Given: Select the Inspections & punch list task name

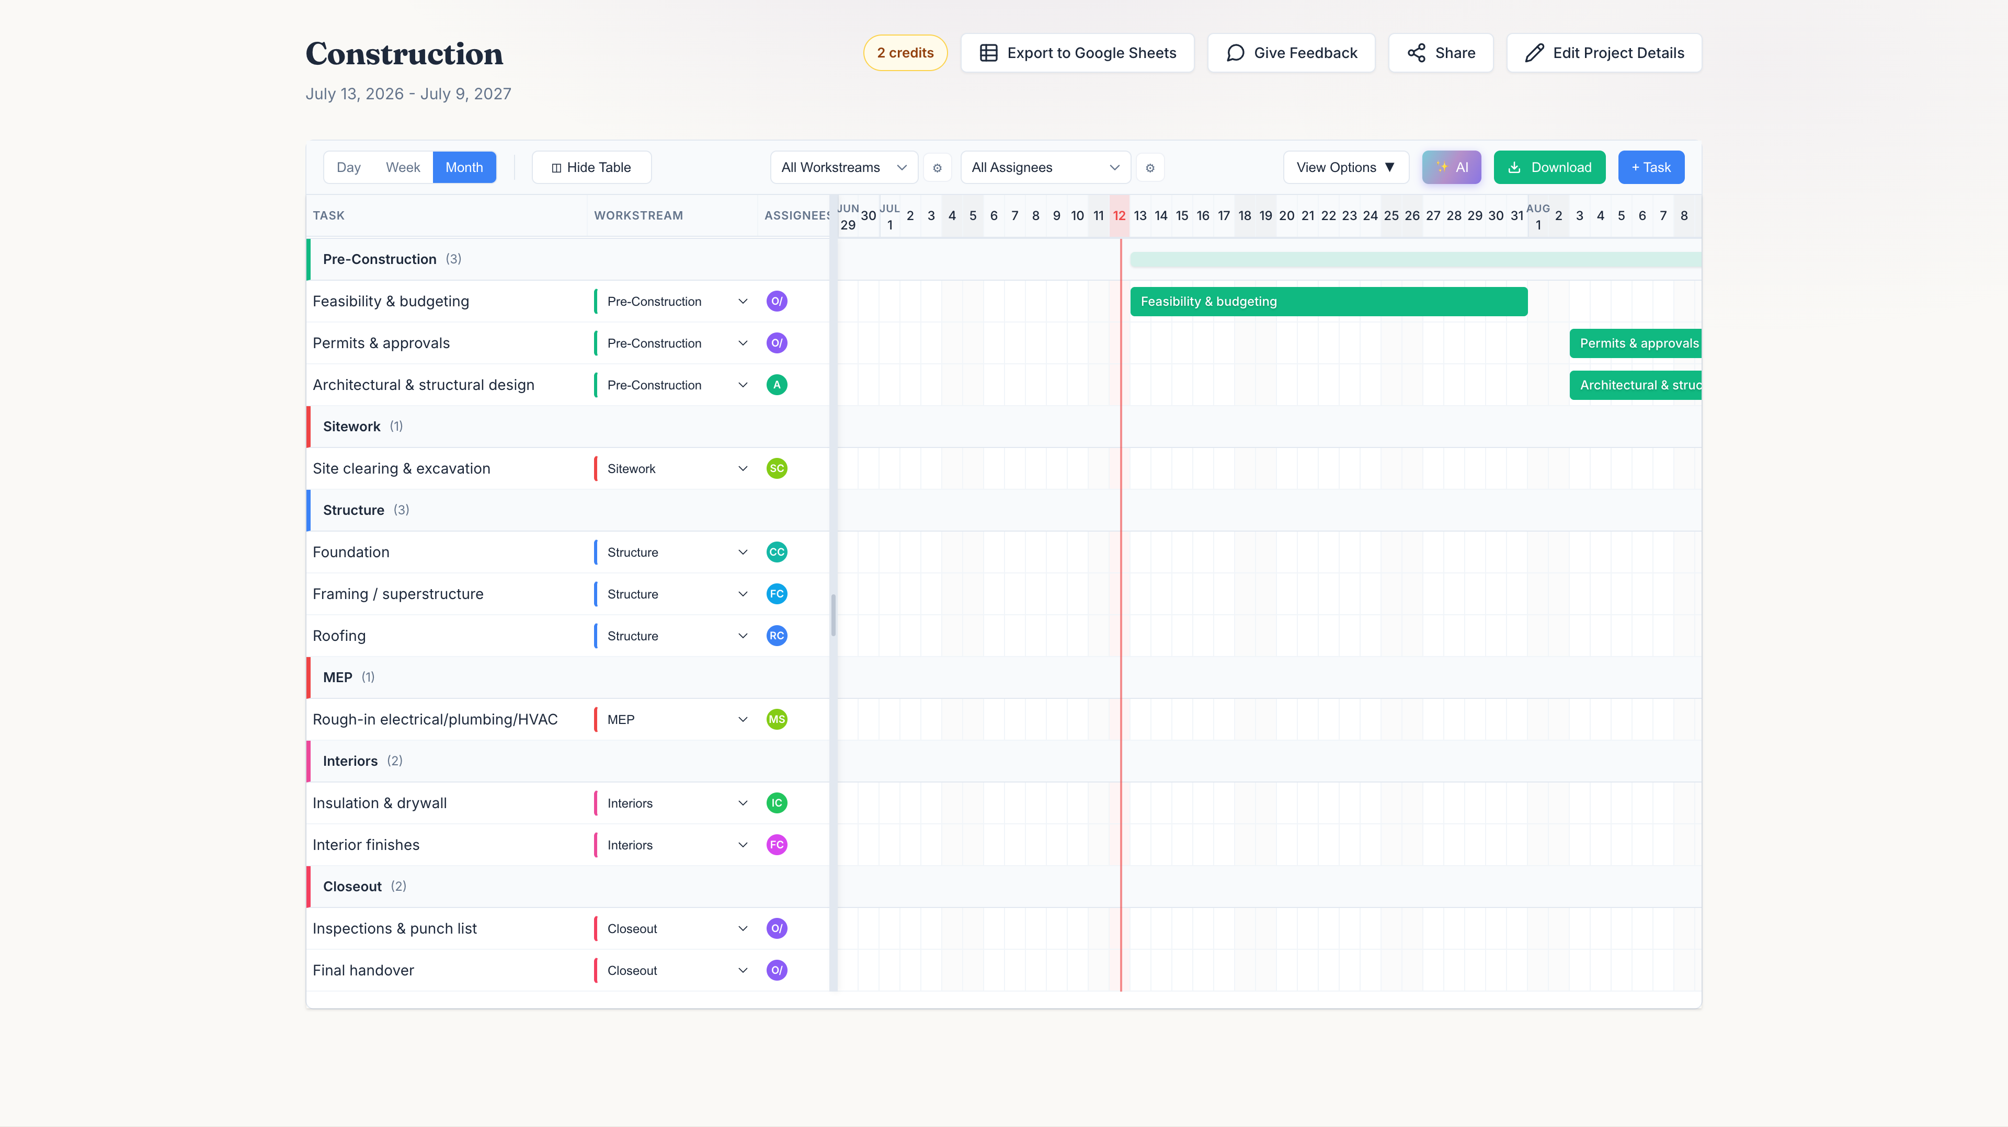Looking at the screenshot, I should [x=394, y=928].
